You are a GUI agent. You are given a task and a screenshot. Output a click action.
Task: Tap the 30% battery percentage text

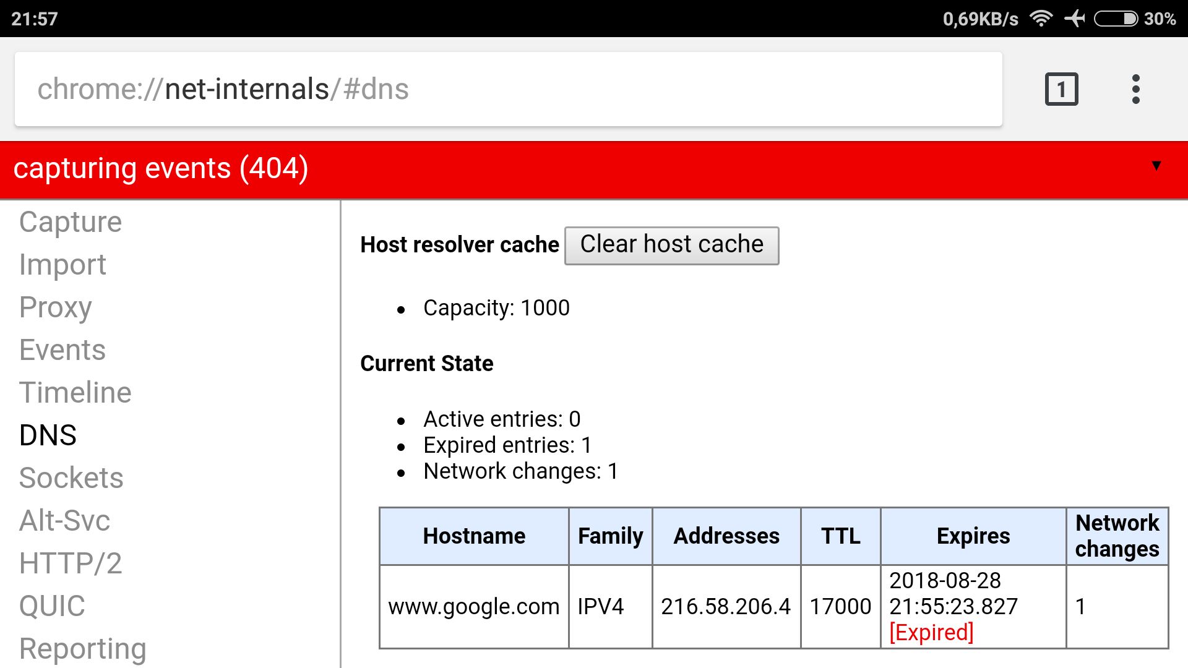pyautogui.click(x=1160, y=19)
